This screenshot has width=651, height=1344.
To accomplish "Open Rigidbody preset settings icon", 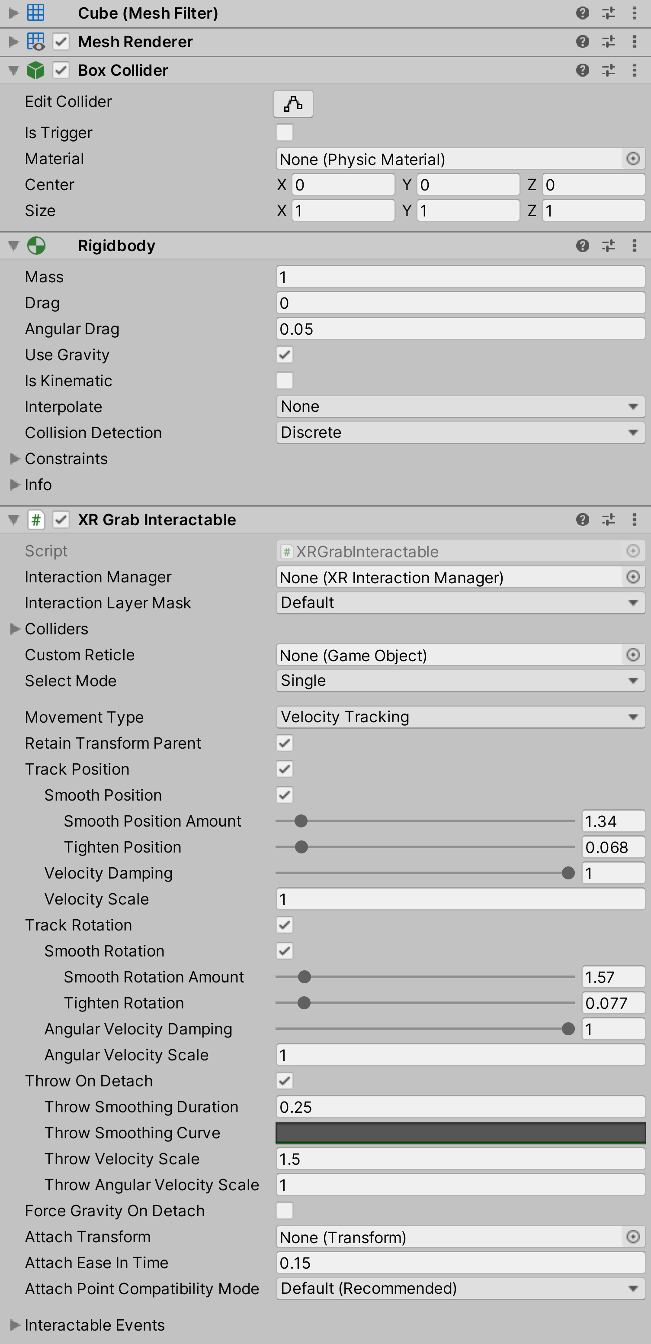I will [608, 246].
